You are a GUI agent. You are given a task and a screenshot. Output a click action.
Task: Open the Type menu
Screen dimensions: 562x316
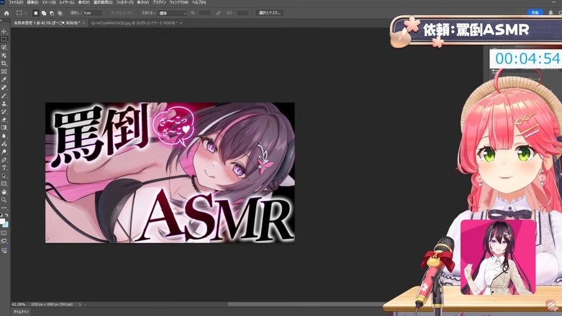point(84,2)
